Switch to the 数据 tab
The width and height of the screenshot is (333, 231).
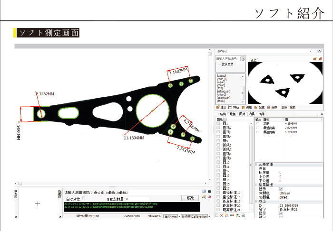click(232, 114)
